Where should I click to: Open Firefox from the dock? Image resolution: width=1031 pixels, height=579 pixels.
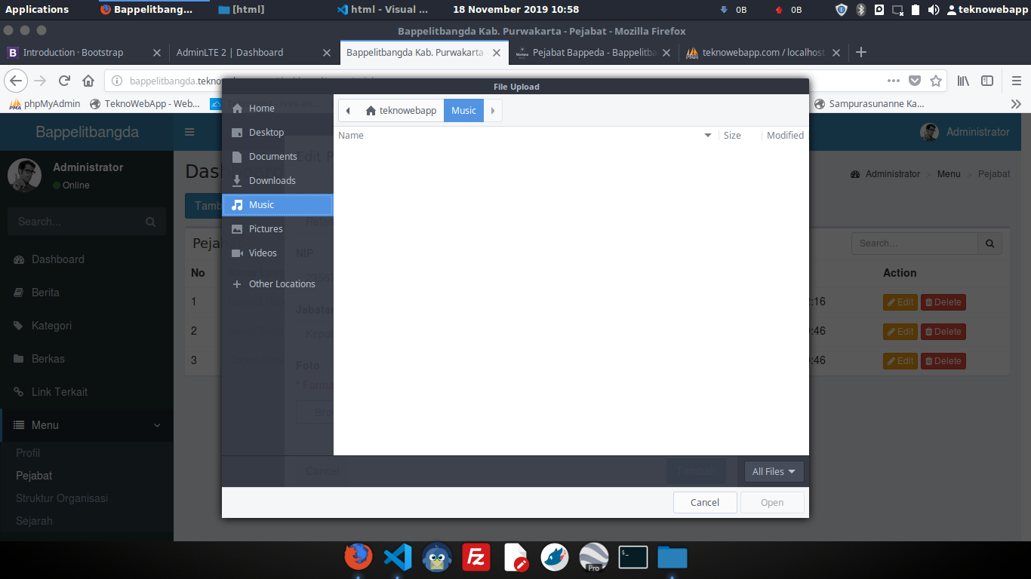[359, 557]
